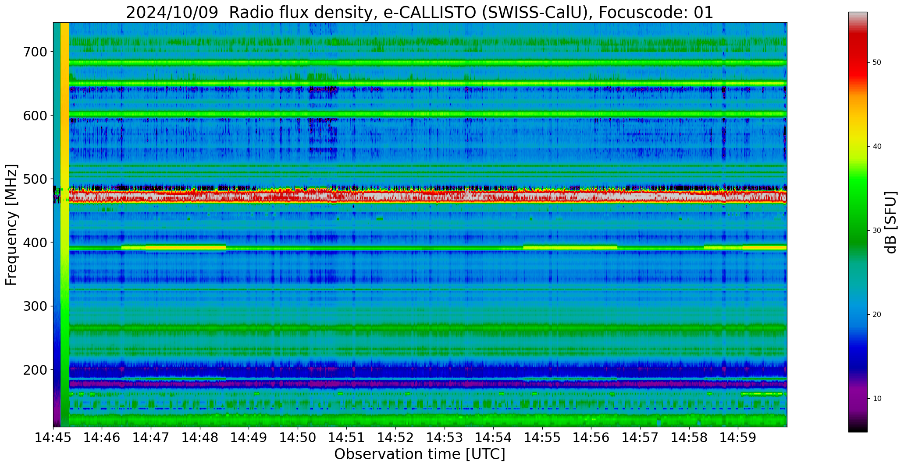Click the 14:45 time tick label
Viewport: 904px width, 467px height.
[x=53, y=437]
